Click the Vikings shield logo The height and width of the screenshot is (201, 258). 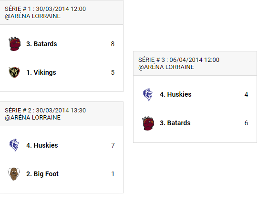coord(14,72)
